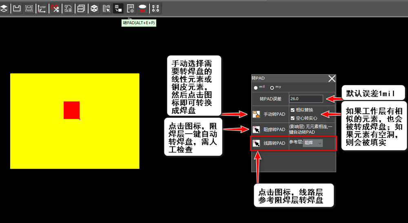Click the board delete trash icon
This screenshot has height=223, width=408.
(69, 9)
